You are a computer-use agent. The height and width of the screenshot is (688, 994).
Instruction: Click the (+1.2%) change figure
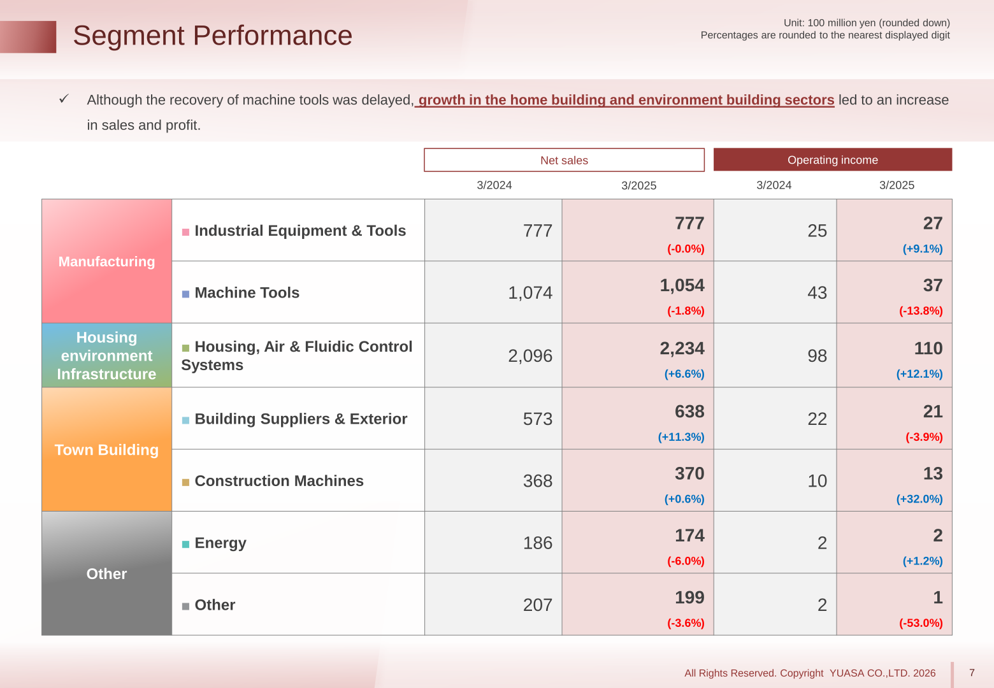[x=923, y=561]
